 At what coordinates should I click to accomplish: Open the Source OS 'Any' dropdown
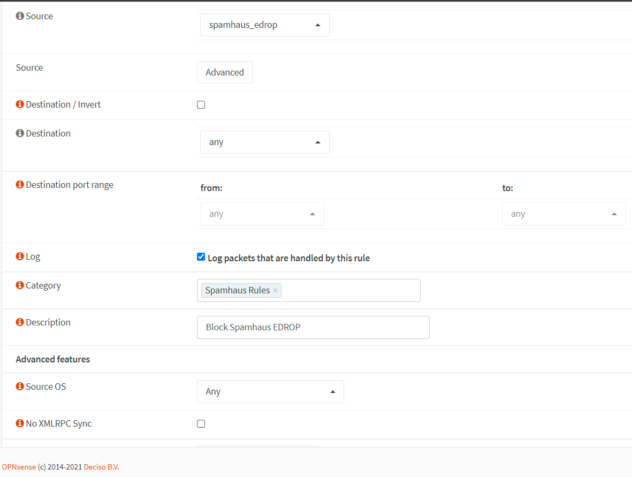(x=270, y=392)
